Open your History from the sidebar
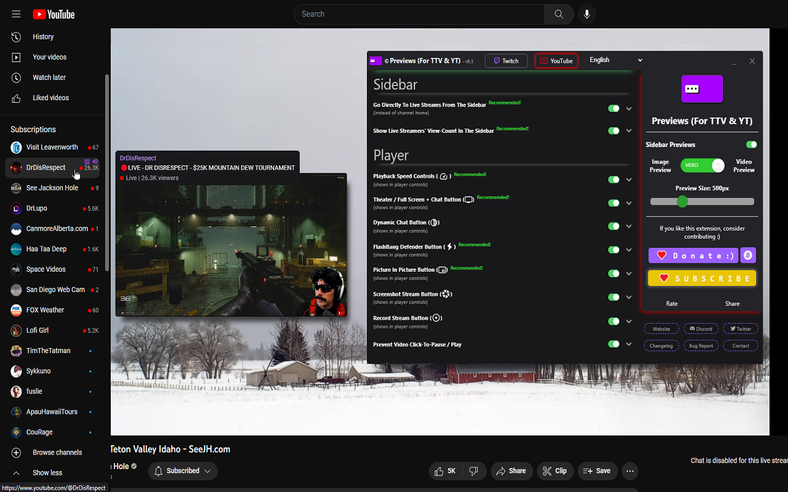 (42, 36)
